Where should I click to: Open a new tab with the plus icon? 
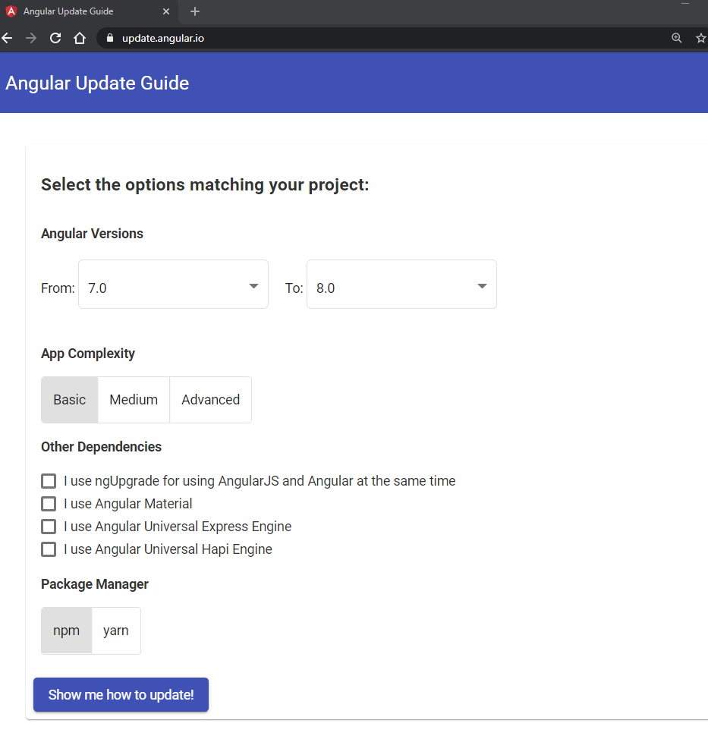click(195, 11)
